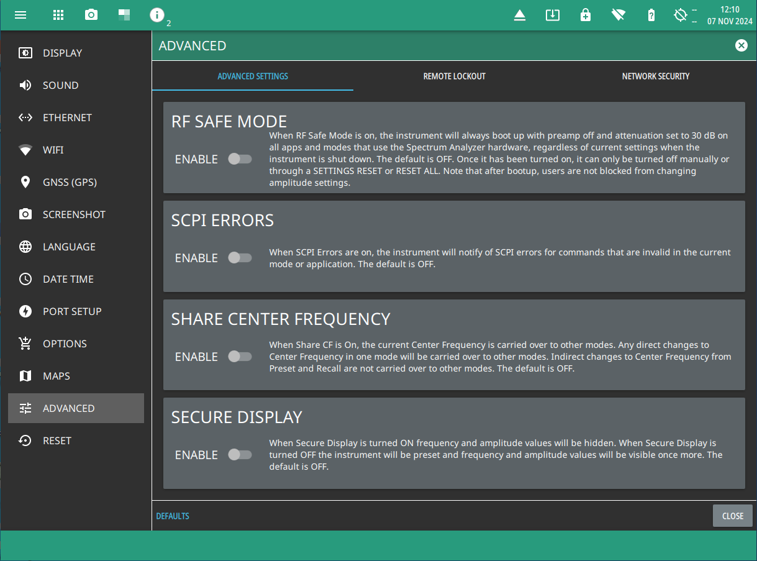The width and height of the screenshot is (757, 561).
Task: Click the lock icon in the status bar
Action: pos(585,15)
